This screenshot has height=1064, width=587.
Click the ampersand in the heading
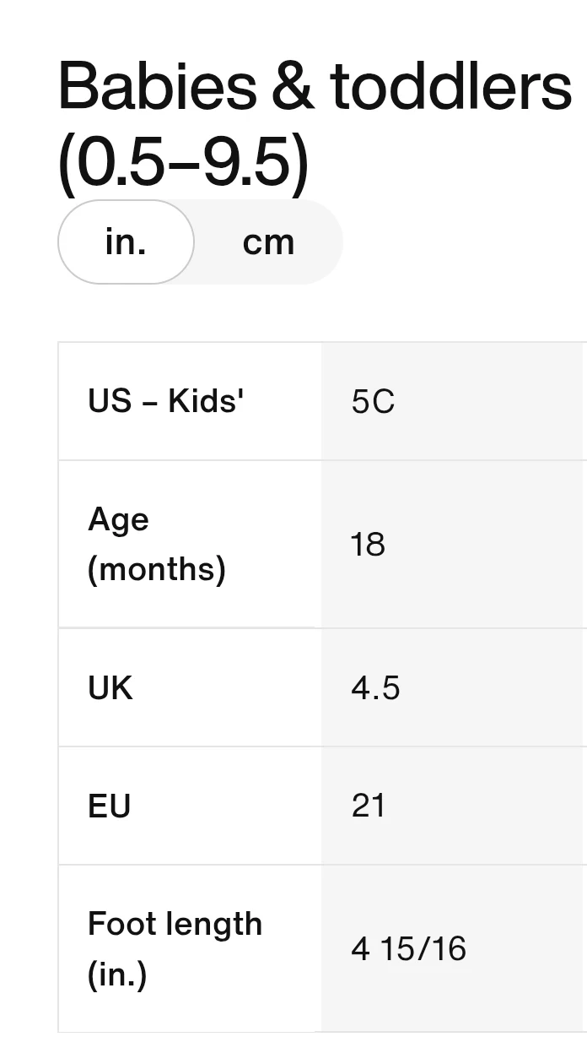pos(293,87)
